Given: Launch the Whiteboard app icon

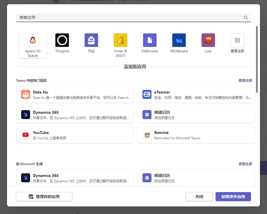Looking at the screenshot, I should click(179, 40).
